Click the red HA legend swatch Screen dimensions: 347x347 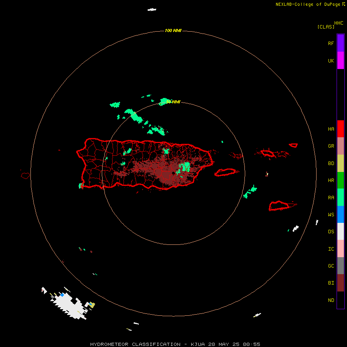[x=340, y=129]
